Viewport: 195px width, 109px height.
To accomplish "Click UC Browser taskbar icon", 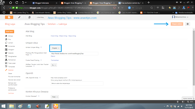I will (x=55, y=106).
